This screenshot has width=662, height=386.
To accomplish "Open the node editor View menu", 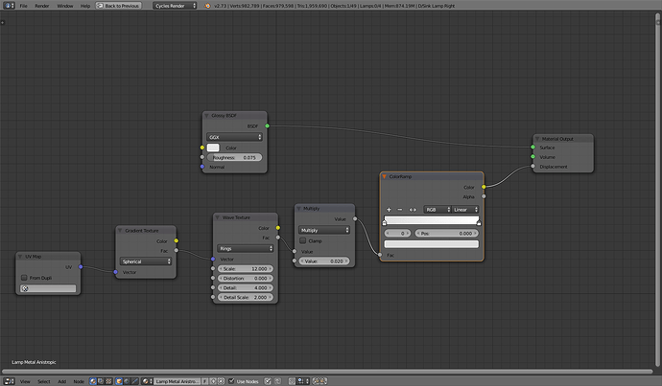I will pos(25,381).
